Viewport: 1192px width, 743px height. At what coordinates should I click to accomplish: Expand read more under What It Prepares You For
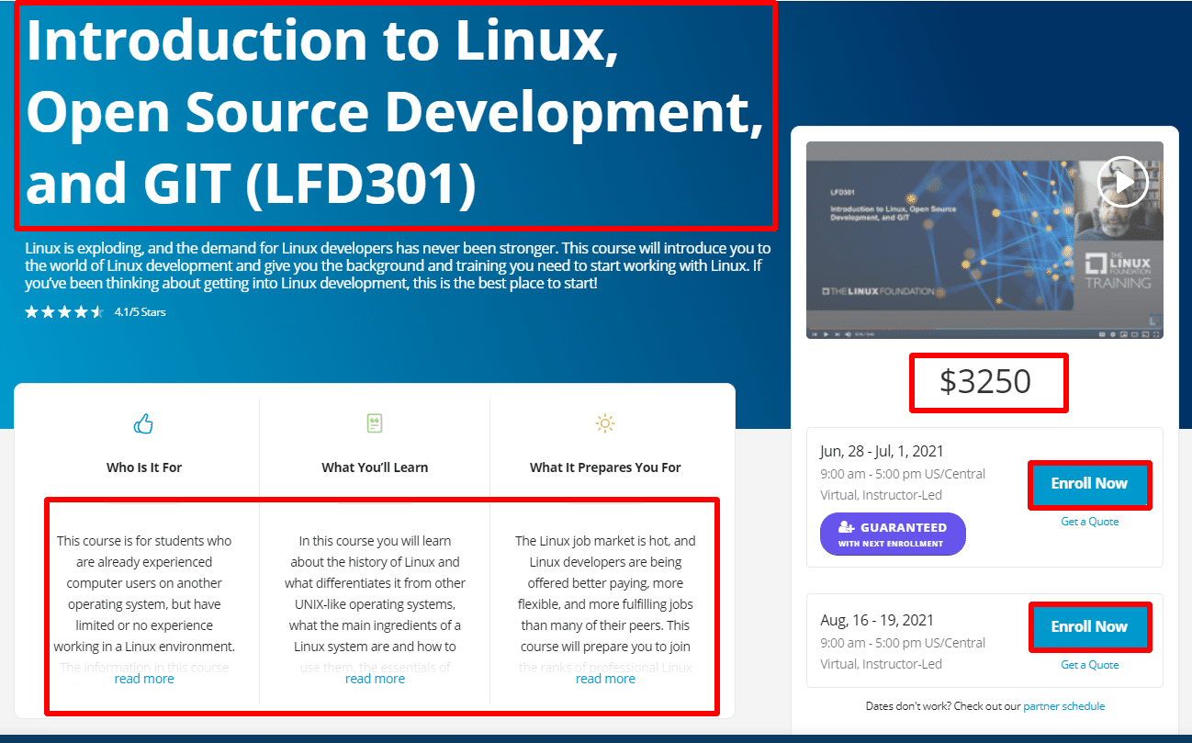(x=605, y=679)
